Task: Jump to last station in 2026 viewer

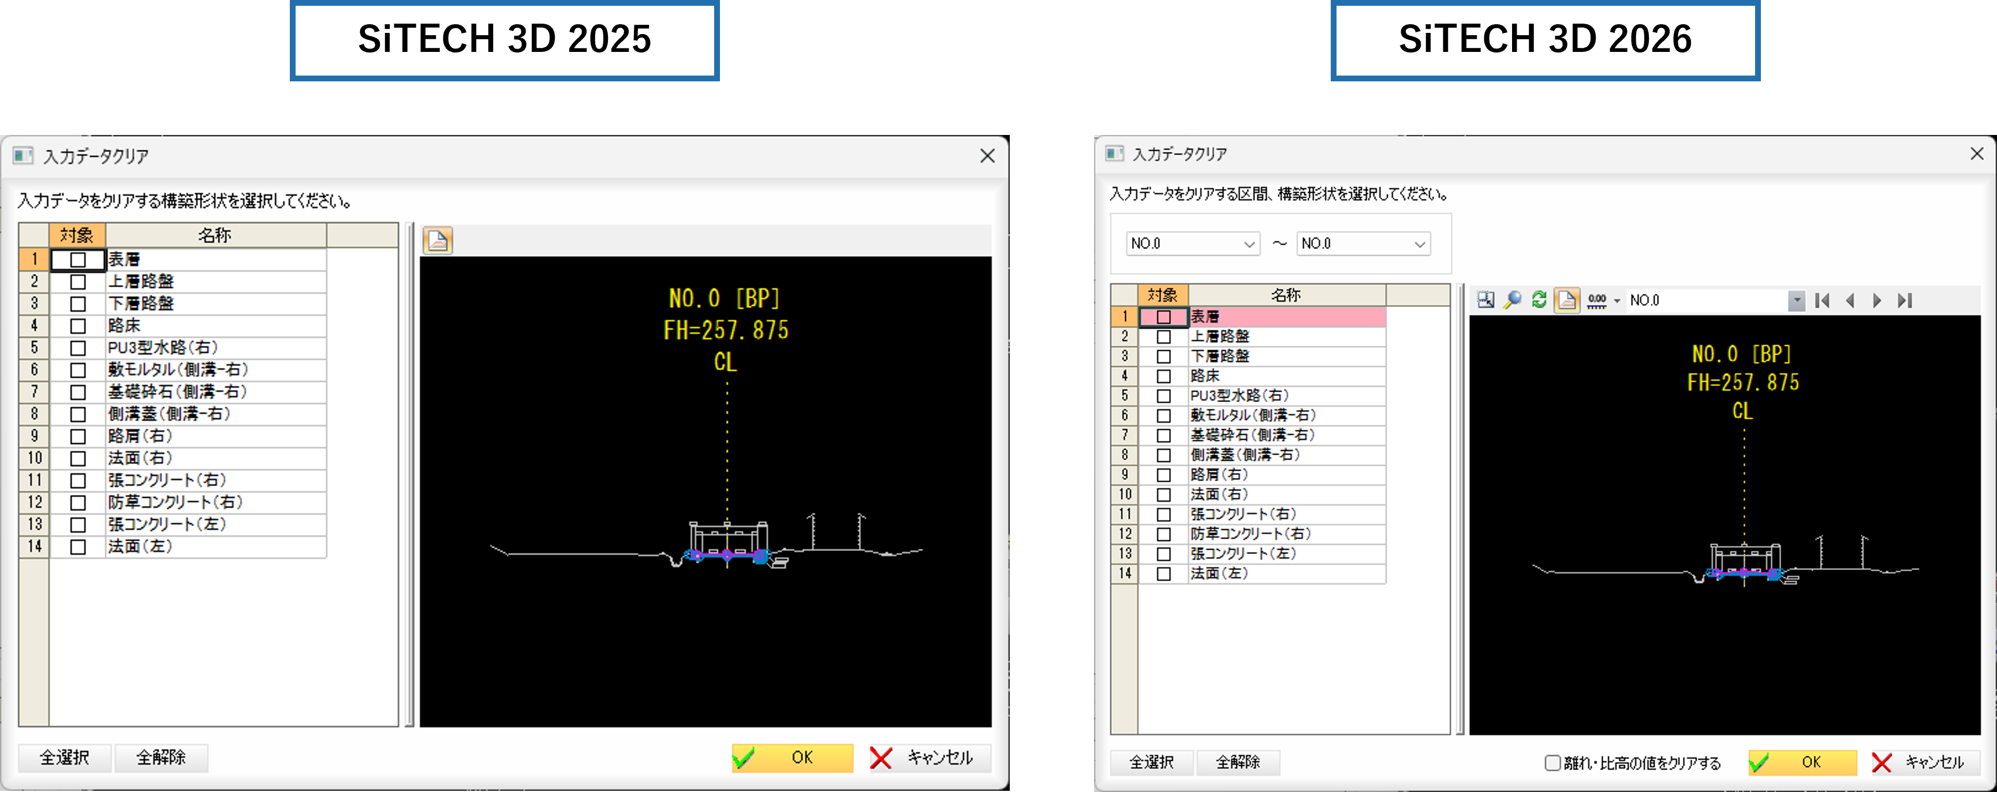Action: [1905, 301]
